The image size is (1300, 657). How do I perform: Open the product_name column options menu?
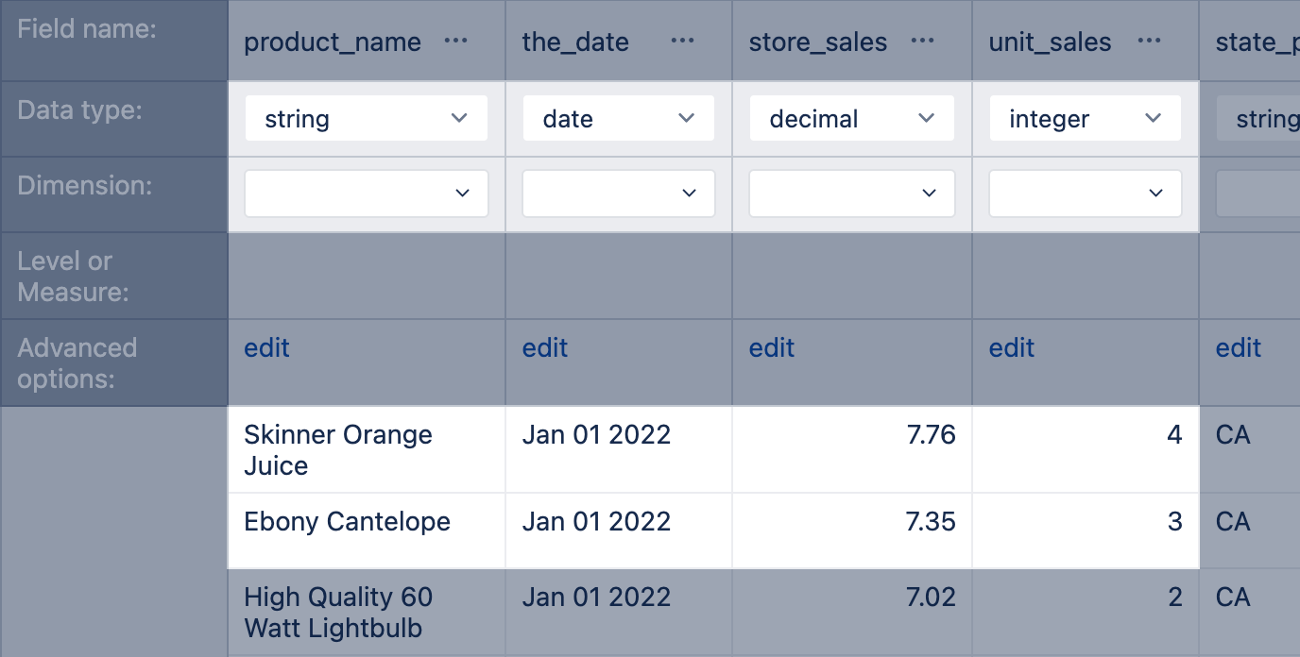pos(455,41)
